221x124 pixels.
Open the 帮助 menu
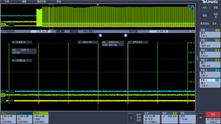pyautogui.click(x=59, y=1)
